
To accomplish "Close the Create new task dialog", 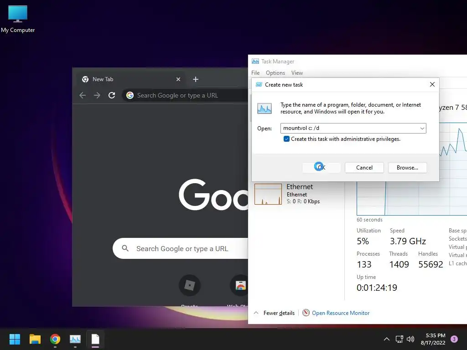I will click(432, 84).
